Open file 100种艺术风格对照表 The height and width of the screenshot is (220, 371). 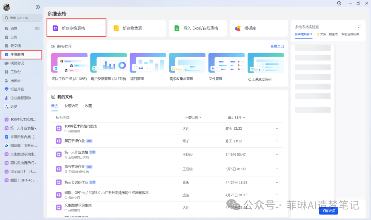click(81, 126)
